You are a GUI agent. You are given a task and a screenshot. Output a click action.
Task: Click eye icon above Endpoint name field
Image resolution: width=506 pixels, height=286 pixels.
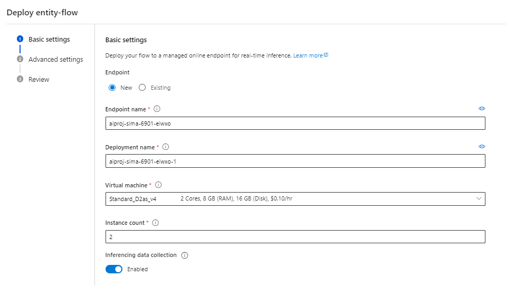(482, 108)
